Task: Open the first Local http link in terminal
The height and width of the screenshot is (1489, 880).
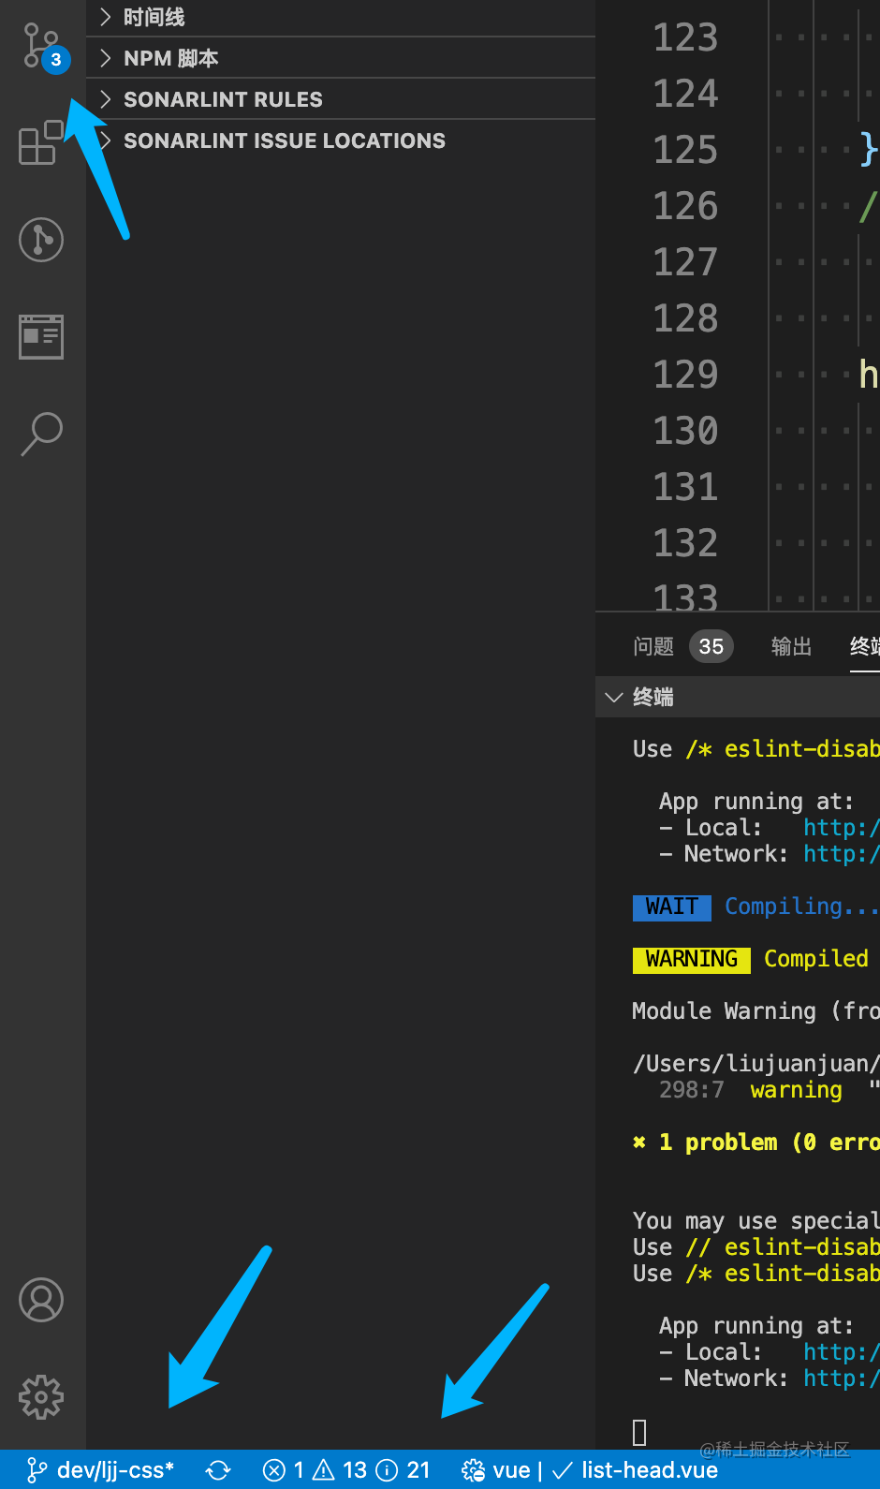Action: point(841,828)
